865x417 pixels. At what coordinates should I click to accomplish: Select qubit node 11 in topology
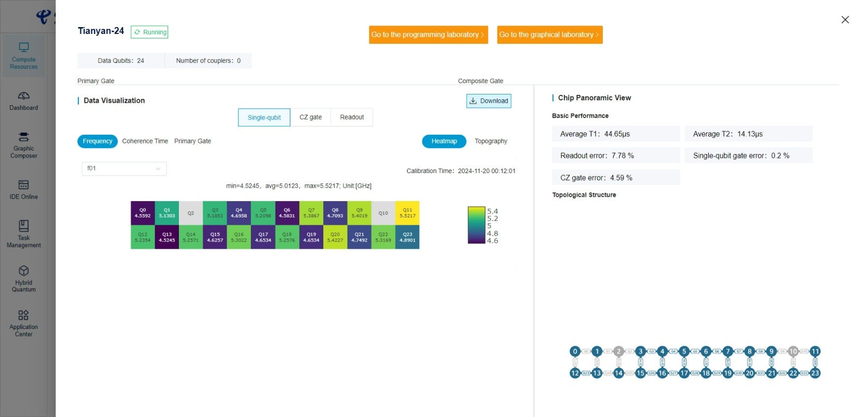(x=815, y=351)
